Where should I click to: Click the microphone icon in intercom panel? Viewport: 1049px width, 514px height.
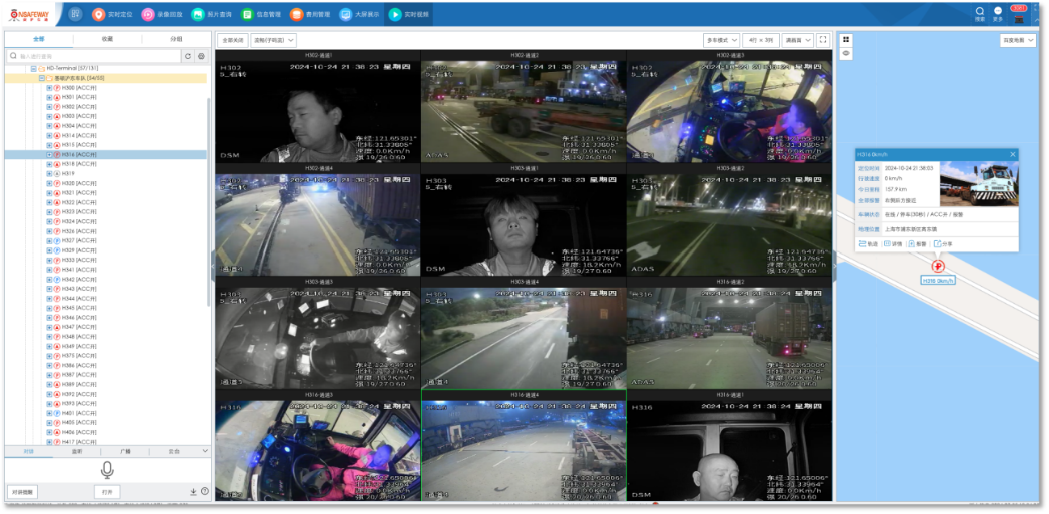point(107,470)
